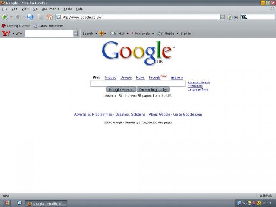Open the Bookmarks menu

click(50, 9)
